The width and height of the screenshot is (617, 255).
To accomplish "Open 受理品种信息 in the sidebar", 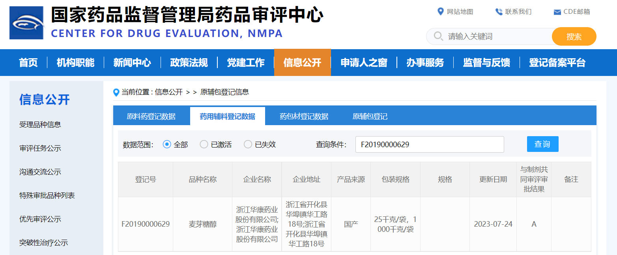I will tap(40, 125).
